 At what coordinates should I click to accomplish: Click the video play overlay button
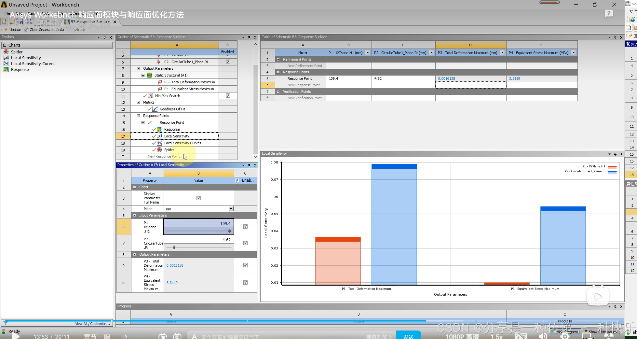click(598, 296)
